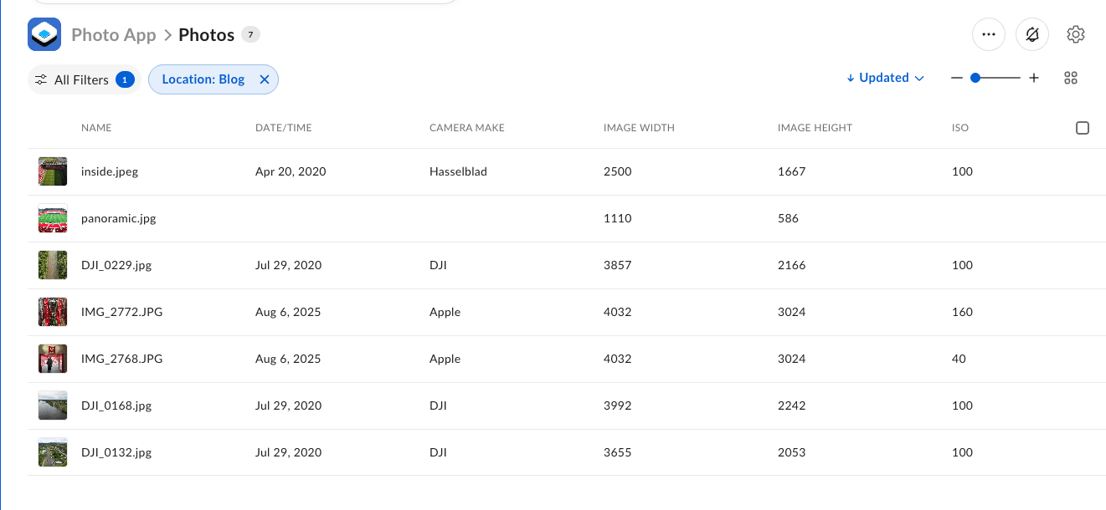Go to Photo App breadcrumb
The height and width of the screenshot is (510, 1106).
[114, 35]
